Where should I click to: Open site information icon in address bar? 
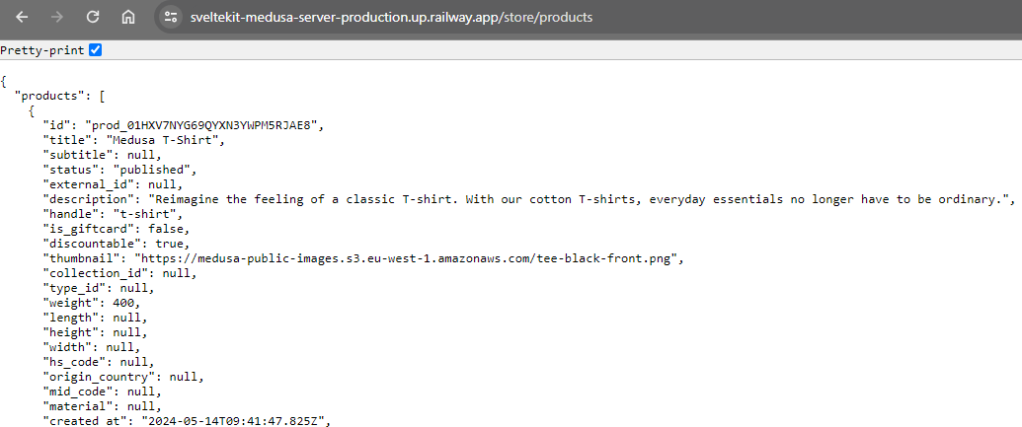(x=171, y=18)
